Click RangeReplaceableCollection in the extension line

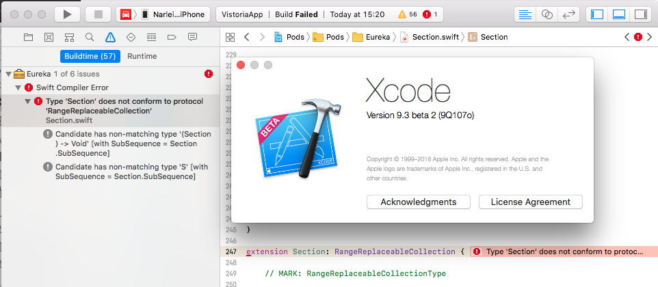click(395, 251)
